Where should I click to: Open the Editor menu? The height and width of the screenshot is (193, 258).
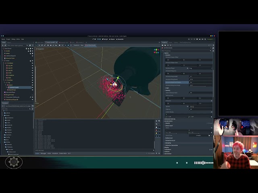tap(18, 39)
